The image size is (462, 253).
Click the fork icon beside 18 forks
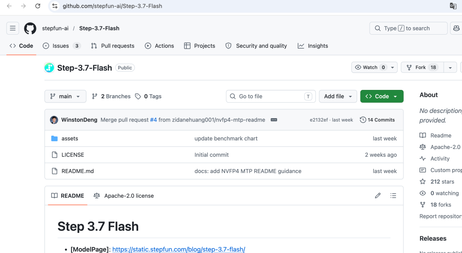tap(423, 205)
